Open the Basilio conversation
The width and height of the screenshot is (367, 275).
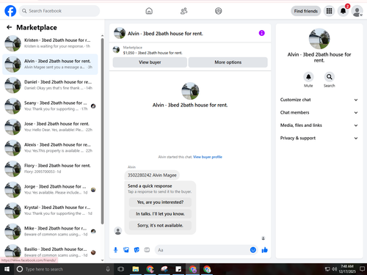(50, 252)
